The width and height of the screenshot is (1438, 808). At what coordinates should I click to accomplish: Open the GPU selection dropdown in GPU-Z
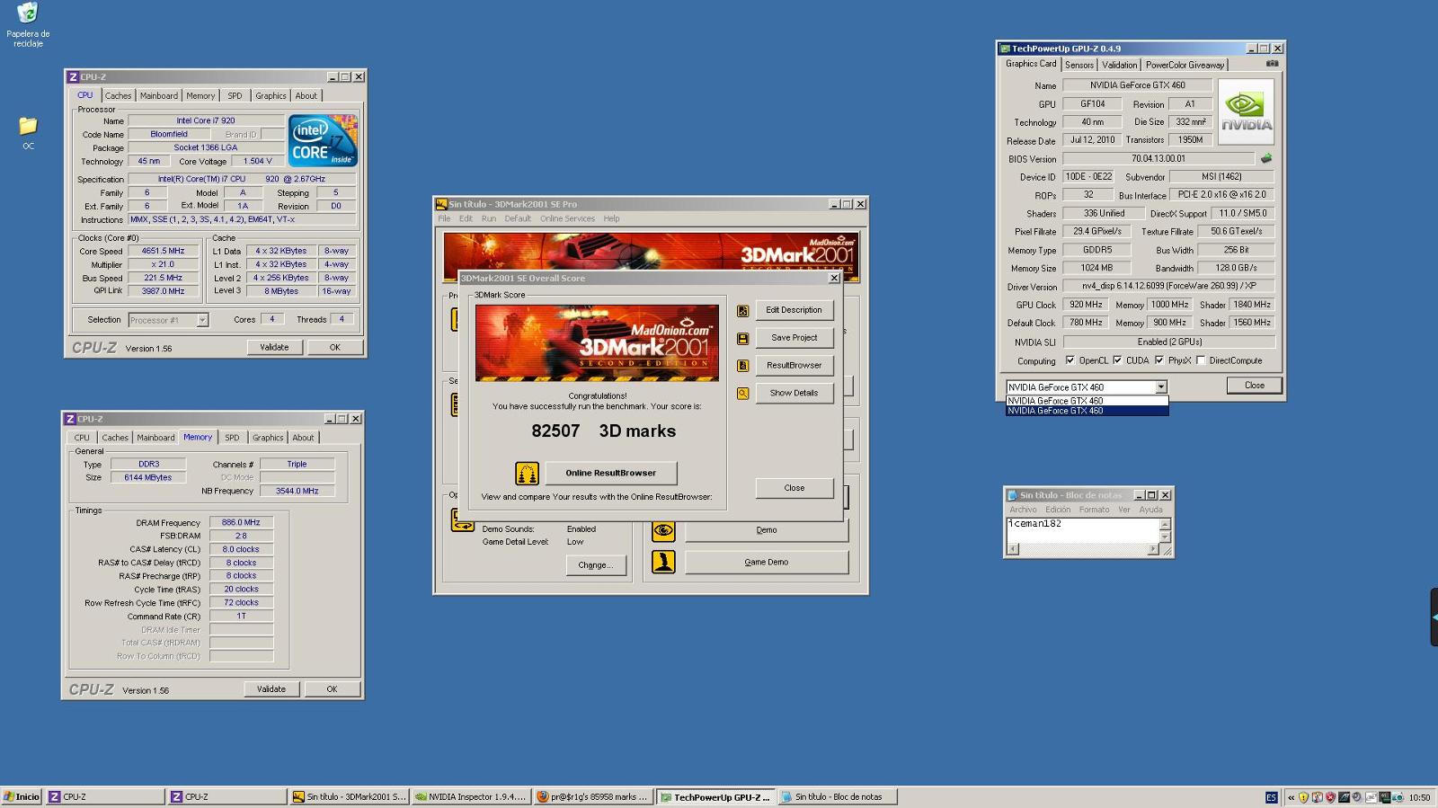(x=1160, y=387)
